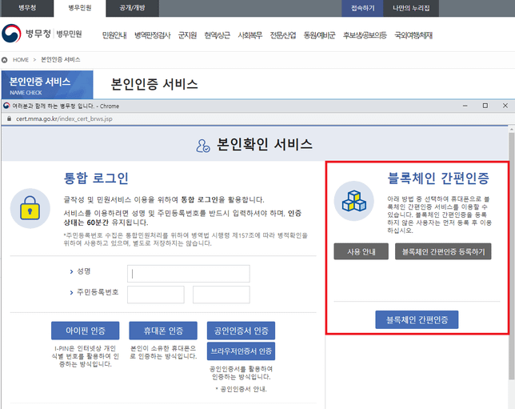Screen dimensions: 515x409
Task: Open the 병역판정검사 menu
Action: click(153, 35)
